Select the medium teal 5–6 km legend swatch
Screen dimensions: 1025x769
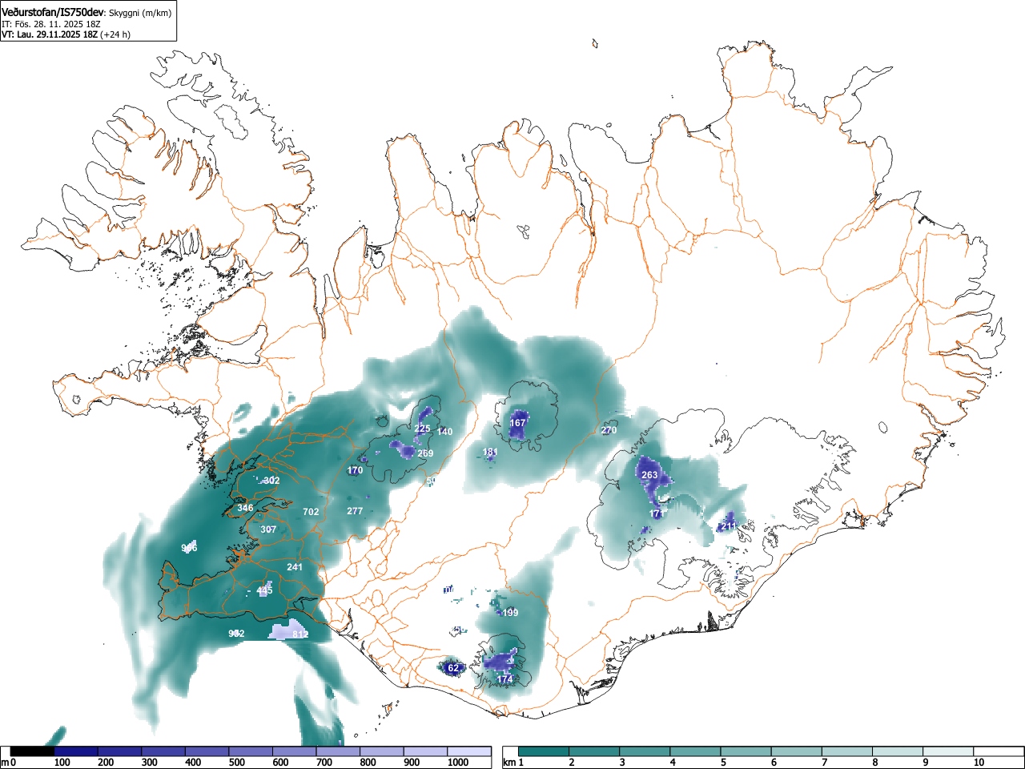[x=746, y=751]
